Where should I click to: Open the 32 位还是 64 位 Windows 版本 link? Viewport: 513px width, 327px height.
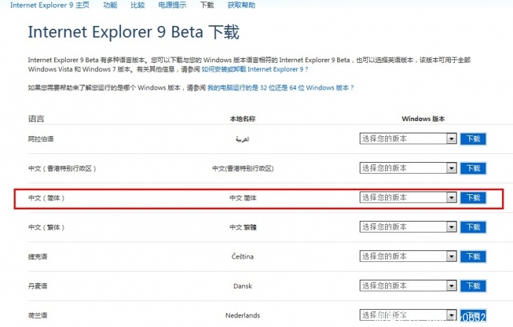280,88
